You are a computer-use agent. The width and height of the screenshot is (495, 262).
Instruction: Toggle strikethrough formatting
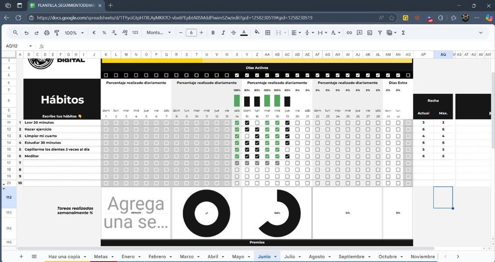pyautogui.click(x=233, y=32)
